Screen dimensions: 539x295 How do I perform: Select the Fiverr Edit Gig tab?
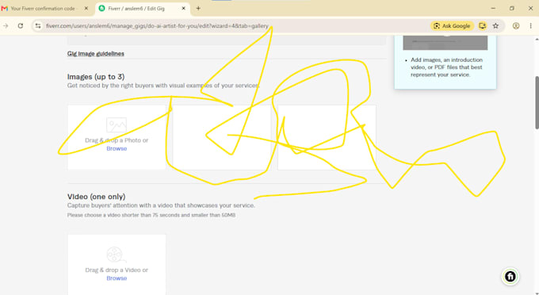[143, 9]
